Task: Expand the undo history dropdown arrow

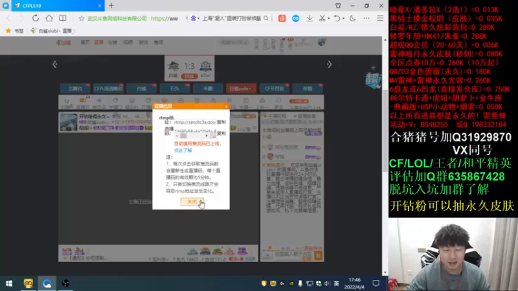Action: 343,19
